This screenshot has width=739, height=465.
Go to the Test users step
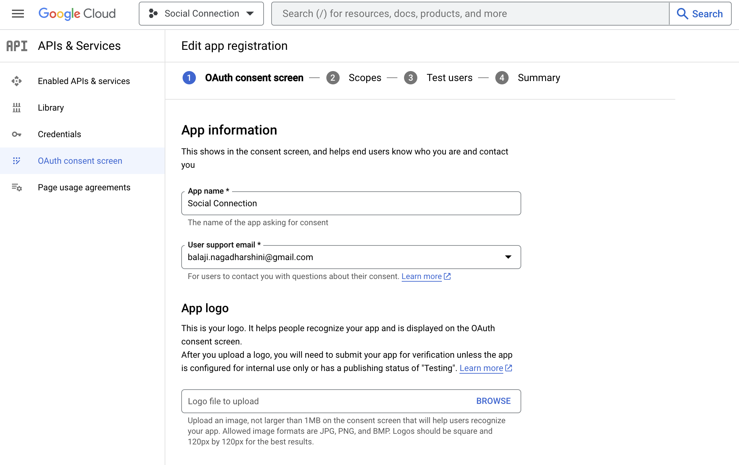450,78
